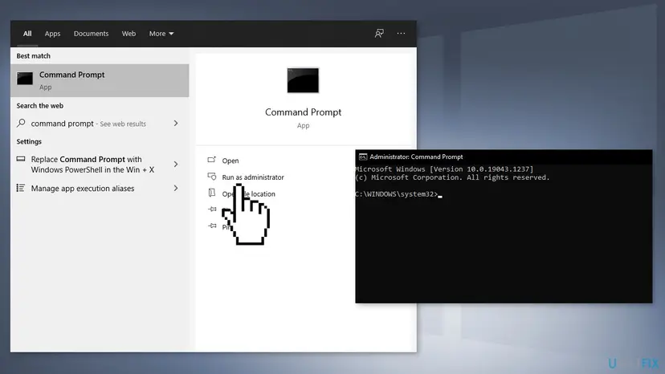
Task: Click the Open action icon
Action: [212, 160]
